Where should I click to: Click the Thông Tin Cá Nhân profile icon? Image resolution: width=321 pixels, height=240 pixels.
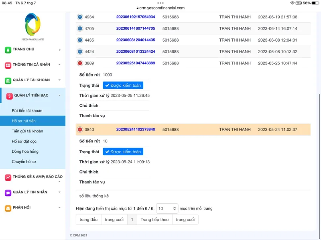pyautogui.click(x=8, y=65)
